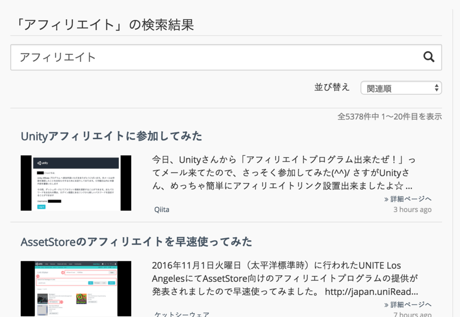Open the 関連順 sort dropdown
Image resolution: width=460 pixels, height=317 pixels.
[401, 88]
